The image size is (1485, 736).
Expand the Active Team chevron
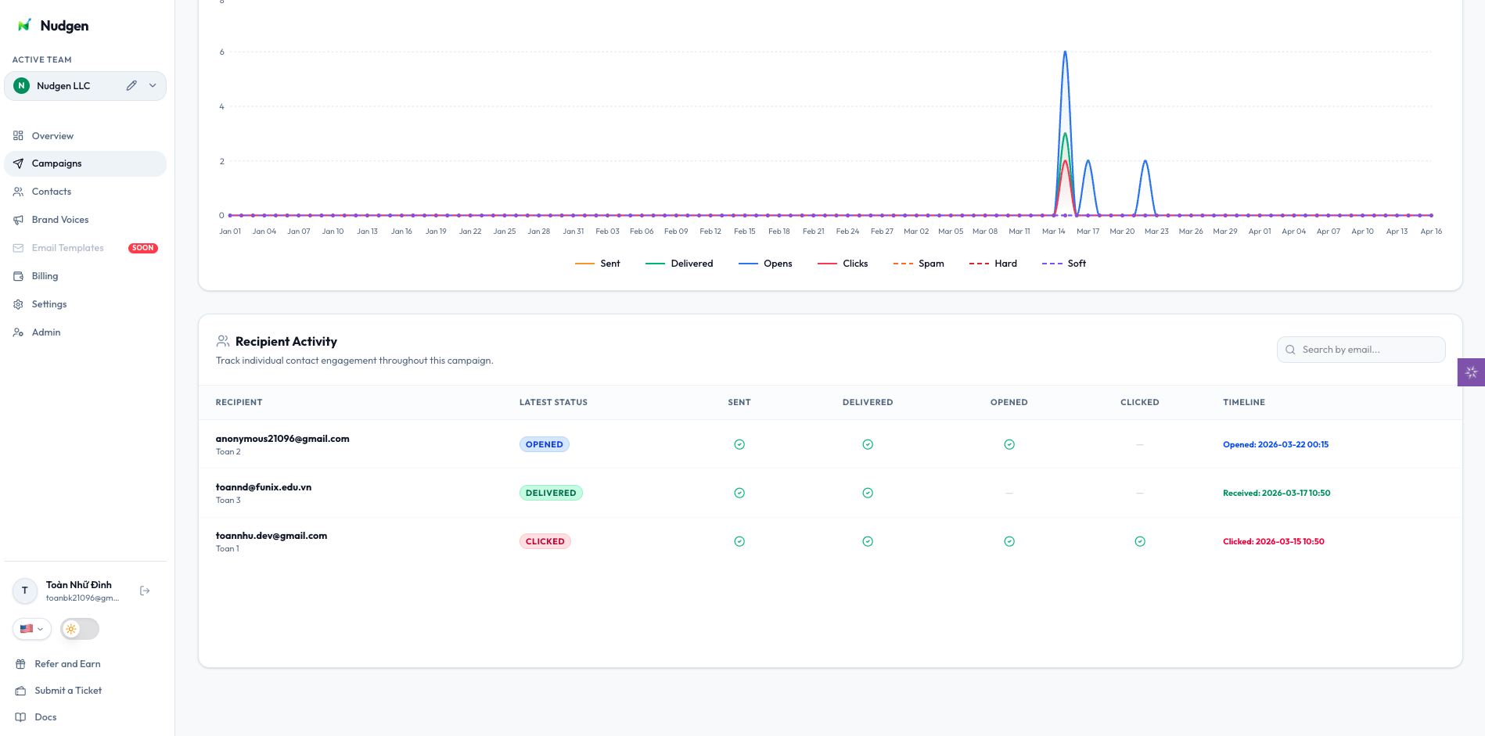coord(153,85)
